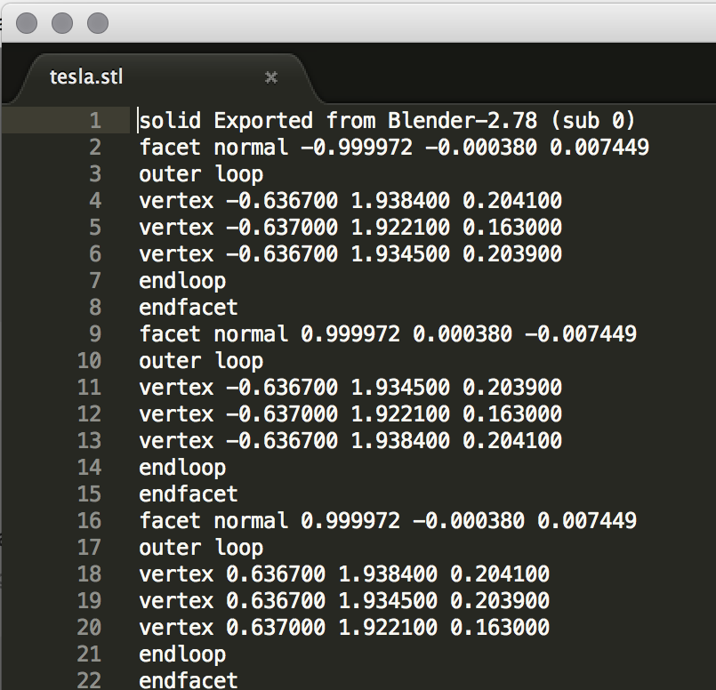Click line number 9 in gutter
The image size is (716, 690).
point(95,334)
